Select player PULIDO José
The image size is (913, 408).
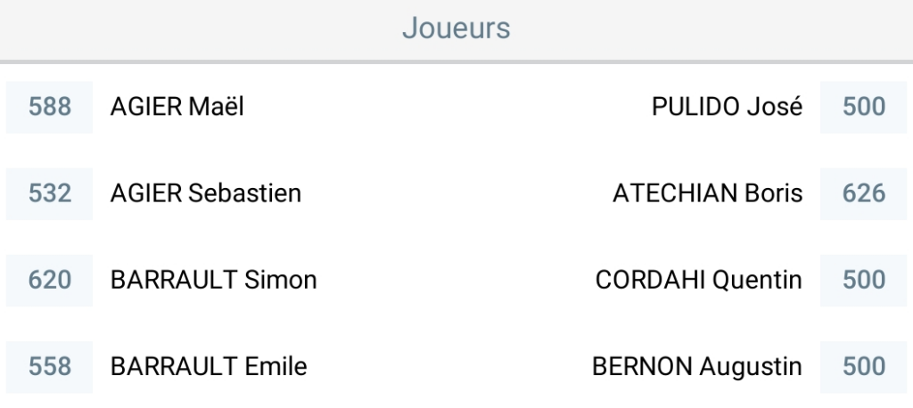pos(727,107)
